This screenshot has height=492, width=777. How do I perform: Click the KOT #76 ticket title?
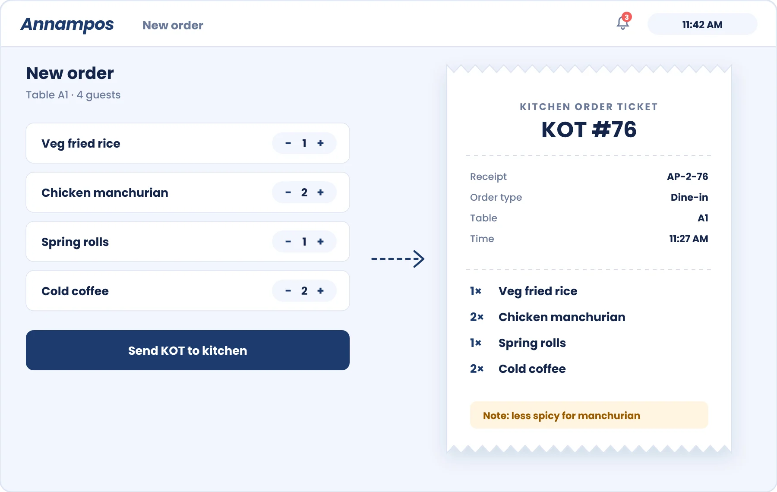click(589, 129)
